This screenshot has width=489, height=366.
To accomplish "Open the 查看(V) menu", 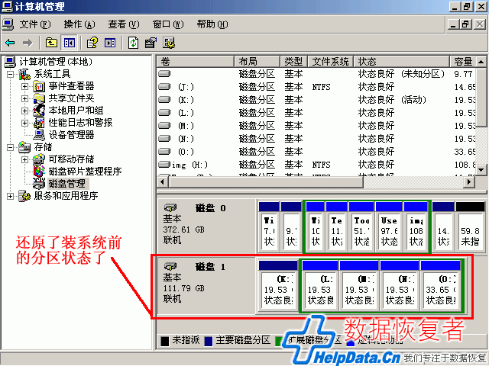I will [x=124, y=24].
